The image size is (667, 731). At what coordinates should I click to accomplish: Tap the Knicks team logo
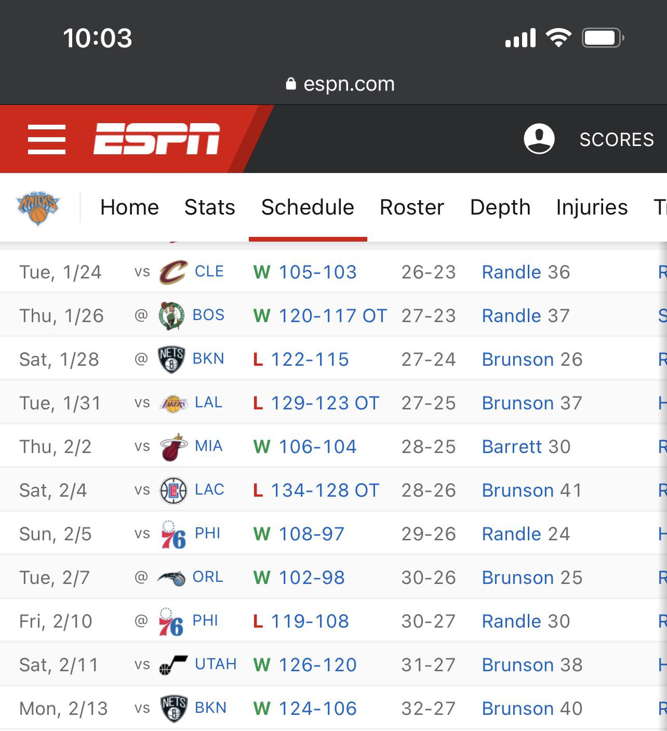38,208
